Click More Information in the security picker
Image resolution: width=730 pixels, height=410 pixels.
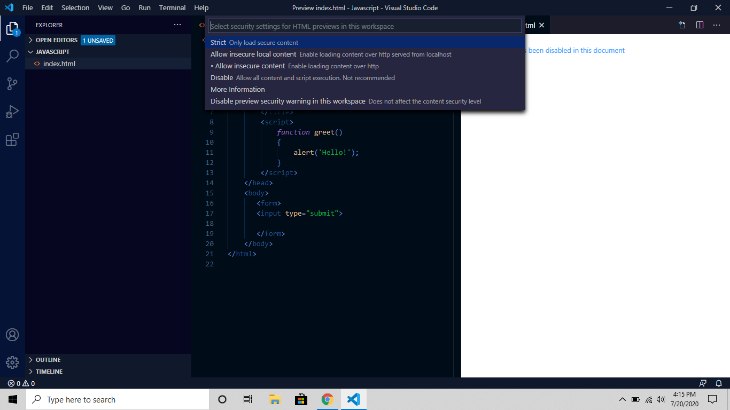point(237,89)
